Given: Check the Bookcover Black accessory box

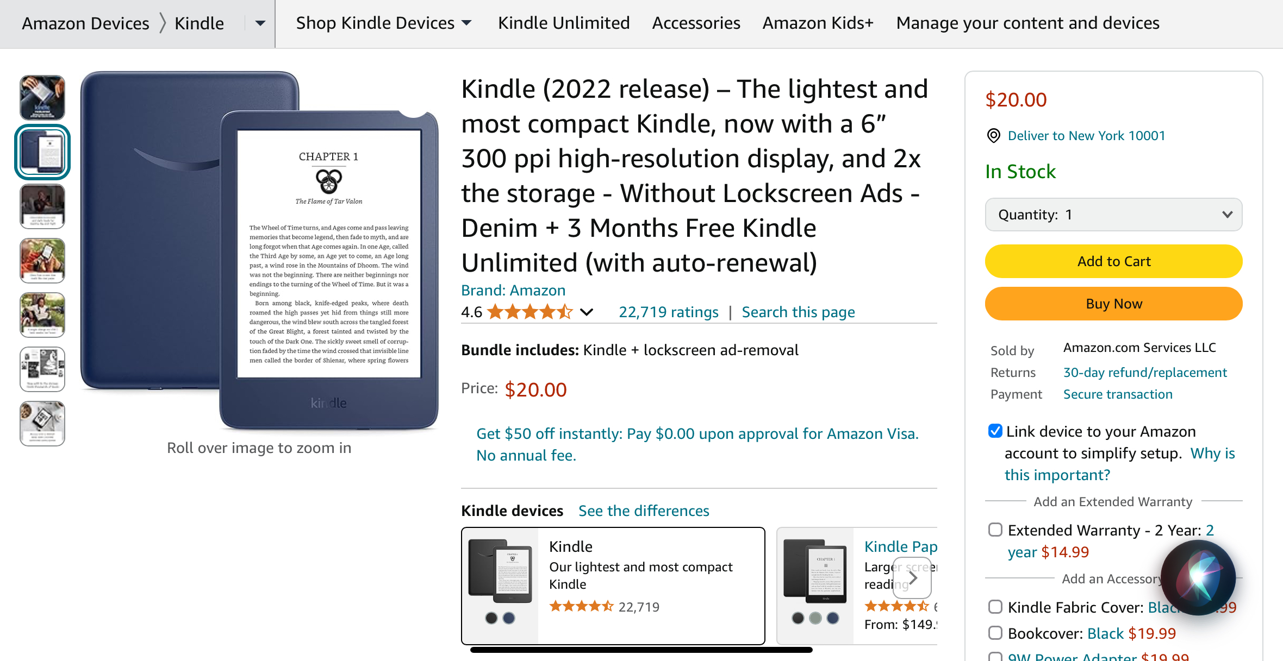Looking at the screenshot, I should click(995, 633).
